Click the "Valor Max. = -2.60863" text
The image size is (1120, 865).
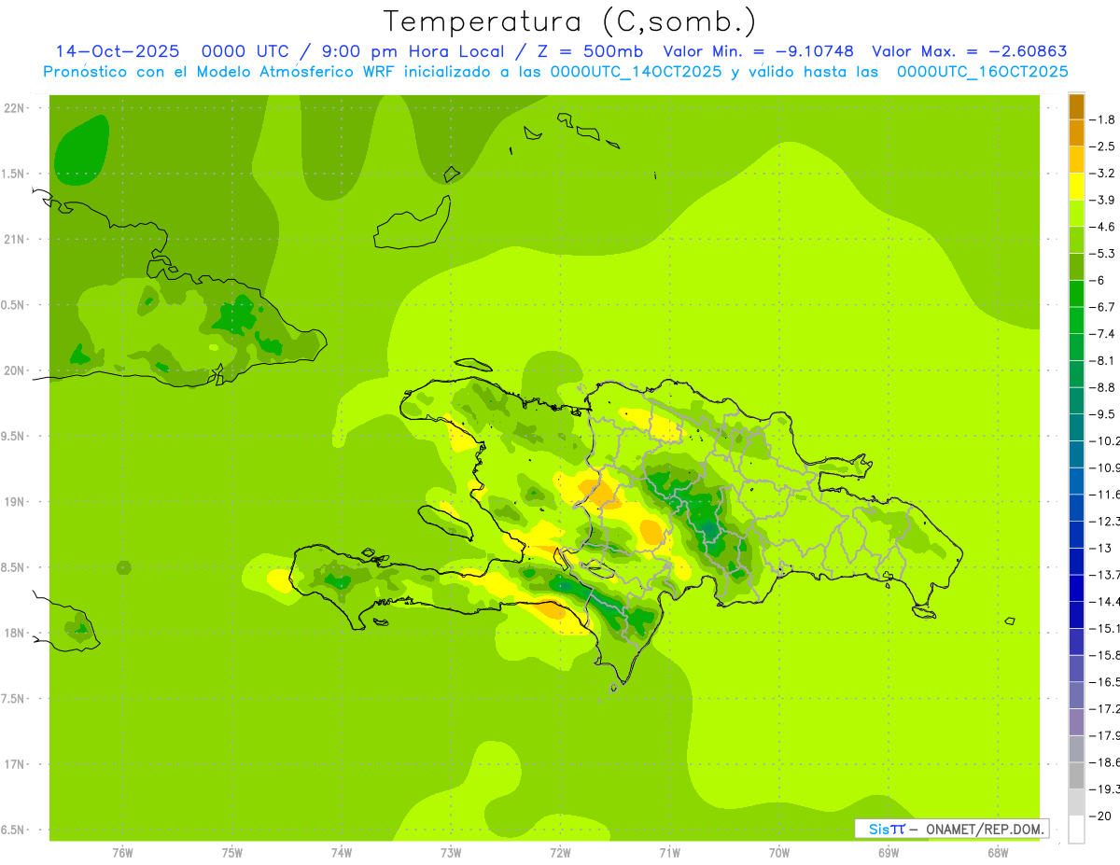point(969,51)
